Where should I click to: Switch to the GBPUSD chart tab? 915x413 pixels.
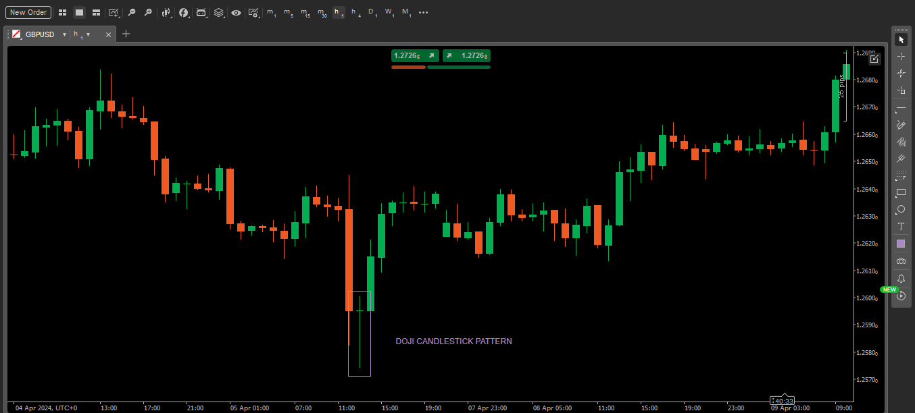click(x=41, y=34)
